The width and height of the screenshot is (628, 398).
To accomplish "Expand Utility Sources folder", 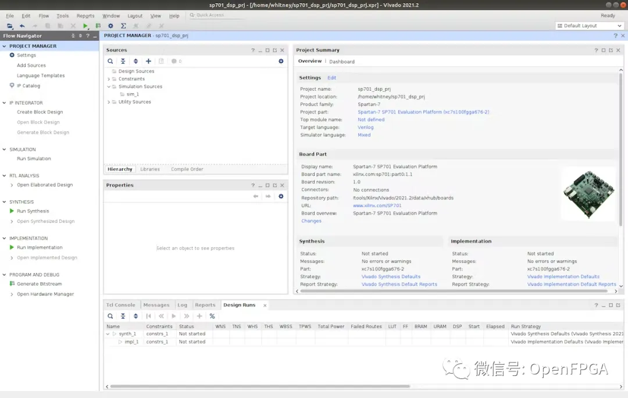I will pos(109,102).
